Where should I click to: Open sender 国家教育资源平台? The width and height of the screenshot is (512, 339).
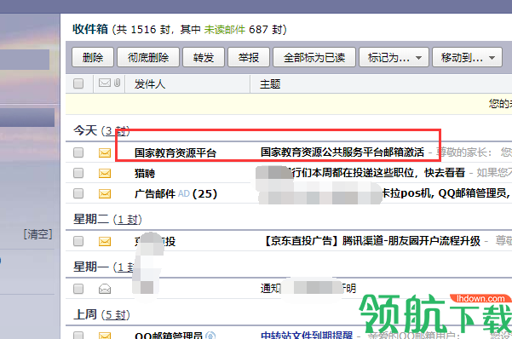click(x=175, y=152)
